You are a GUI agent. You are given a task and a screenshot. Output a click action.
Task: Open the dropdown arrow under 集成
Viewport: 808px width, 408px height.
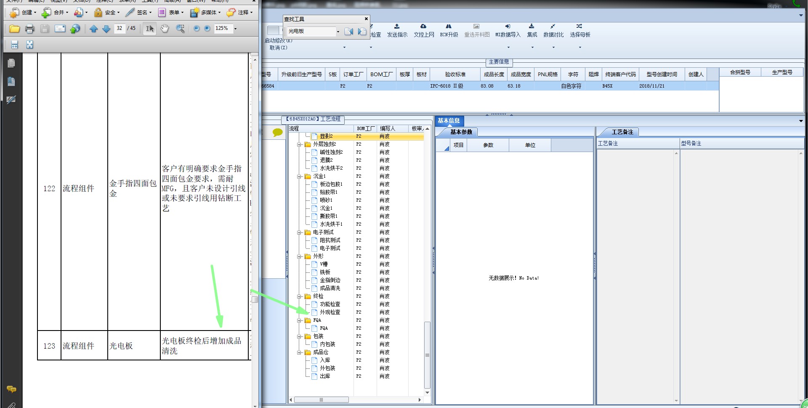[532, 47]
